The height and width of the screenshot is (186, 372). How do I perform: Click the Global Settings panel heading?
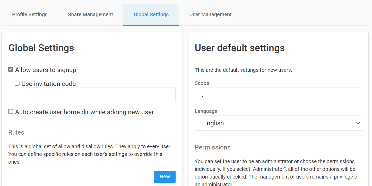pyautogui.click(x=41, y=48)
